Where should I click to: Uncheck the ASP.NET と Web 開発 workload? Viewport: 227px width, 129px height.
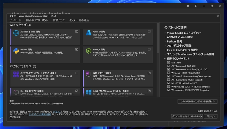(x=77, y=32)
